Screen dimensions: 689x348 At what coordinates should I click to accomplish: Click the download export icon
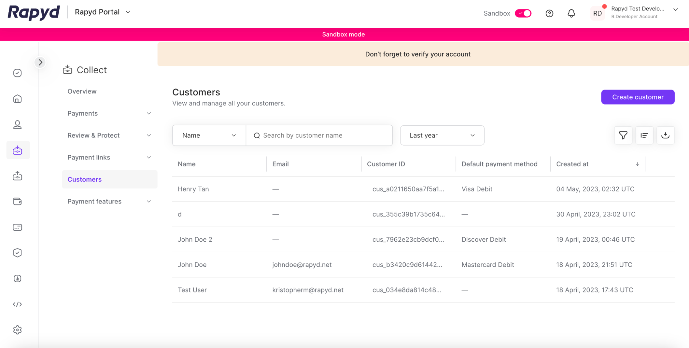(665, 135)
